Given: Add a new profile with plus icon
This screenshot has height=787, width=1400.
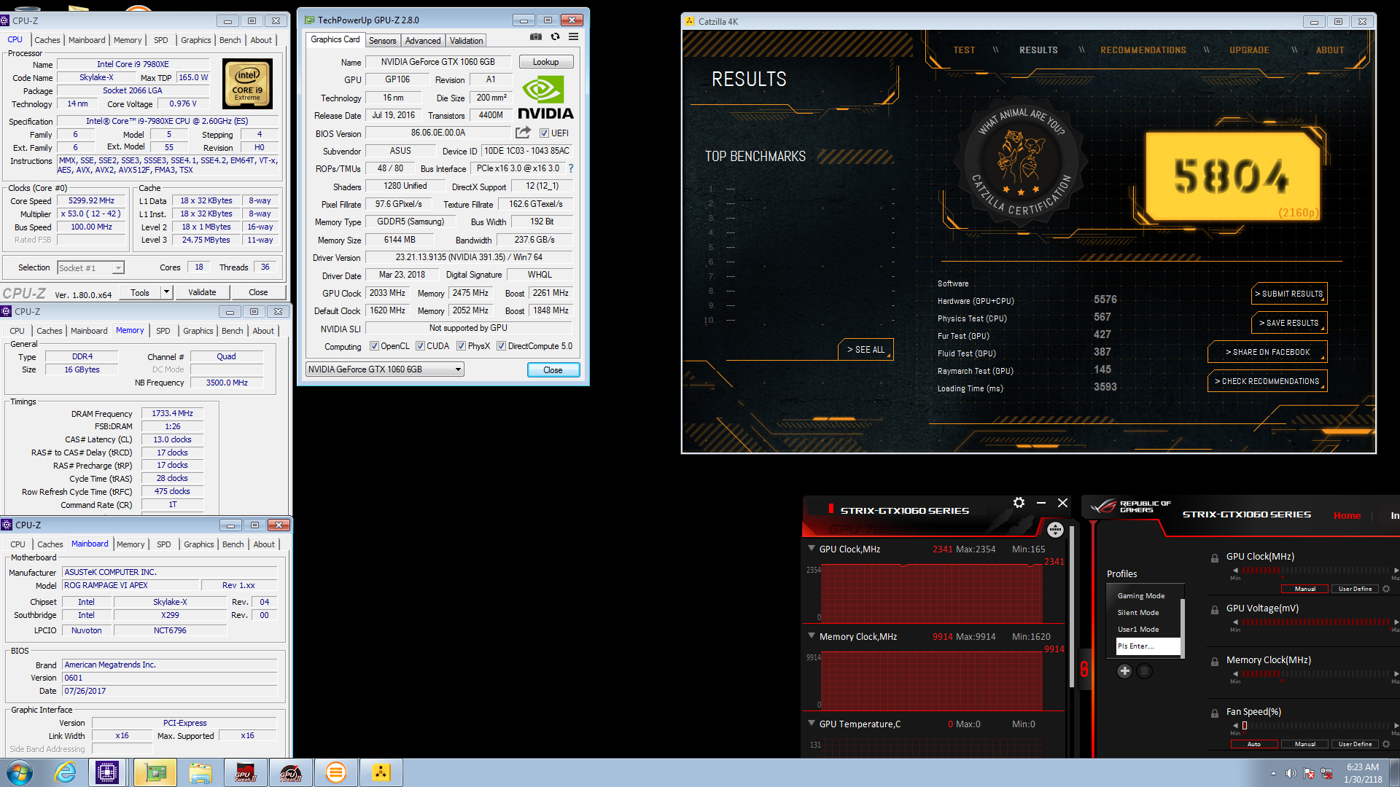Looking at the screenshot, I should coord(1124,671).
